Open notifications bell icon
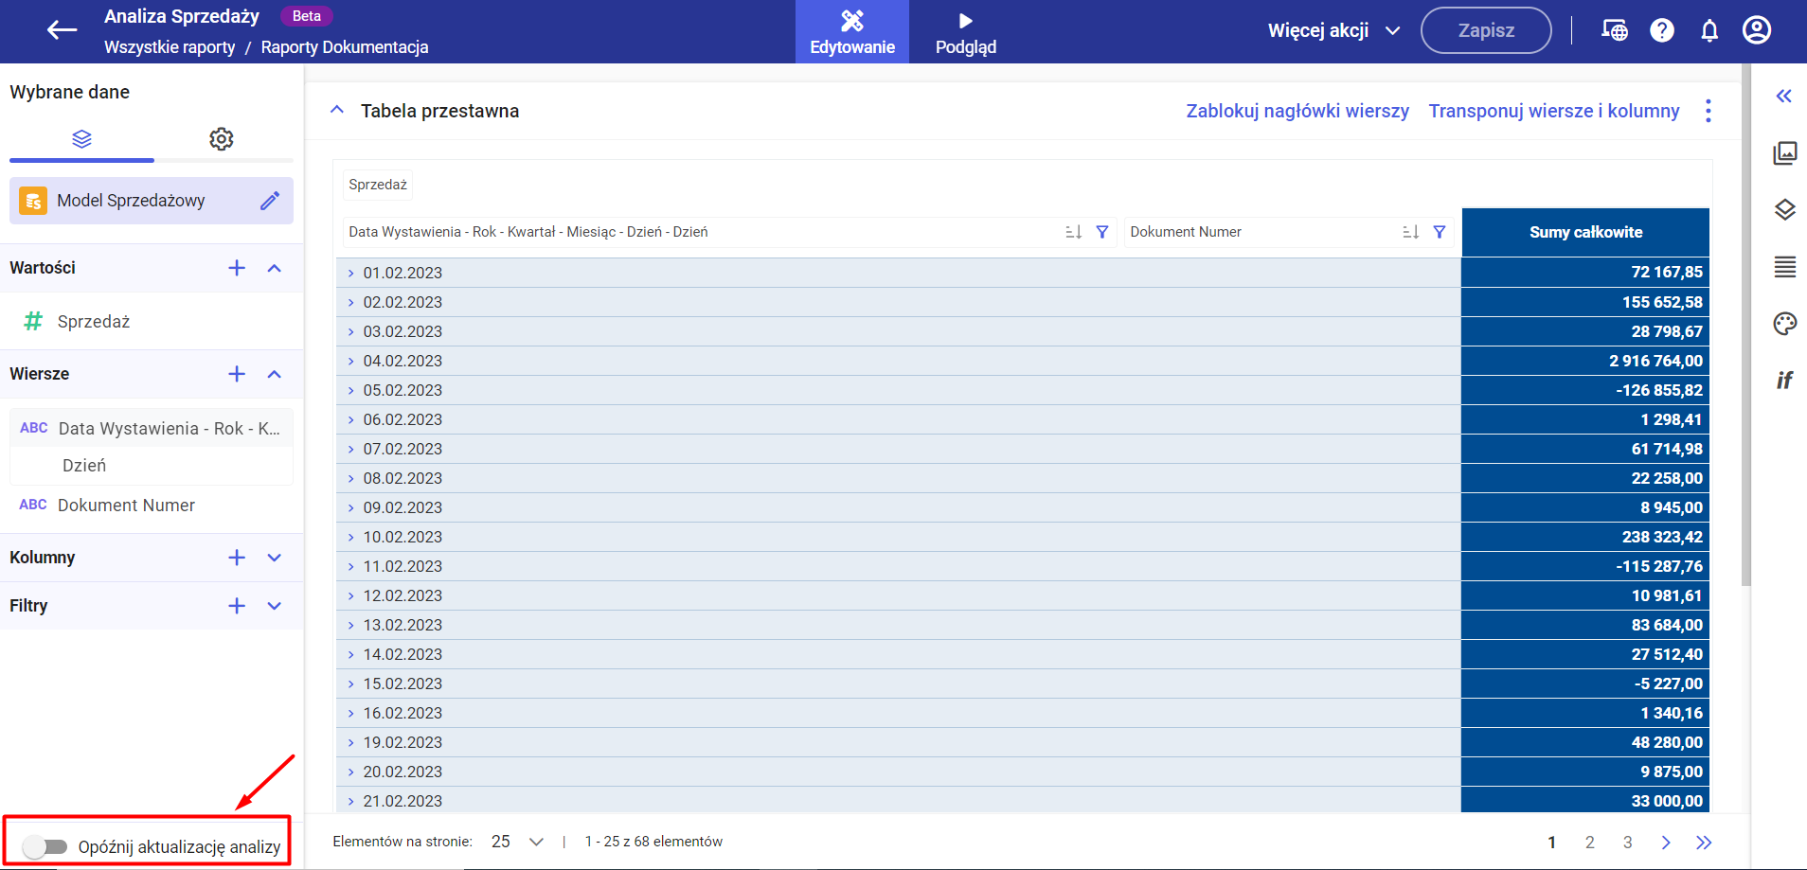This screenshot has width=1807, height=870. point(1709,30)
